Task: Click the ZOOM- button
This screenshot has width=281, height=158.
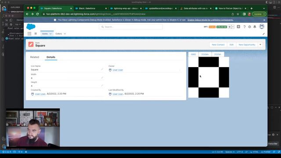Action: [x=218, y=54]
